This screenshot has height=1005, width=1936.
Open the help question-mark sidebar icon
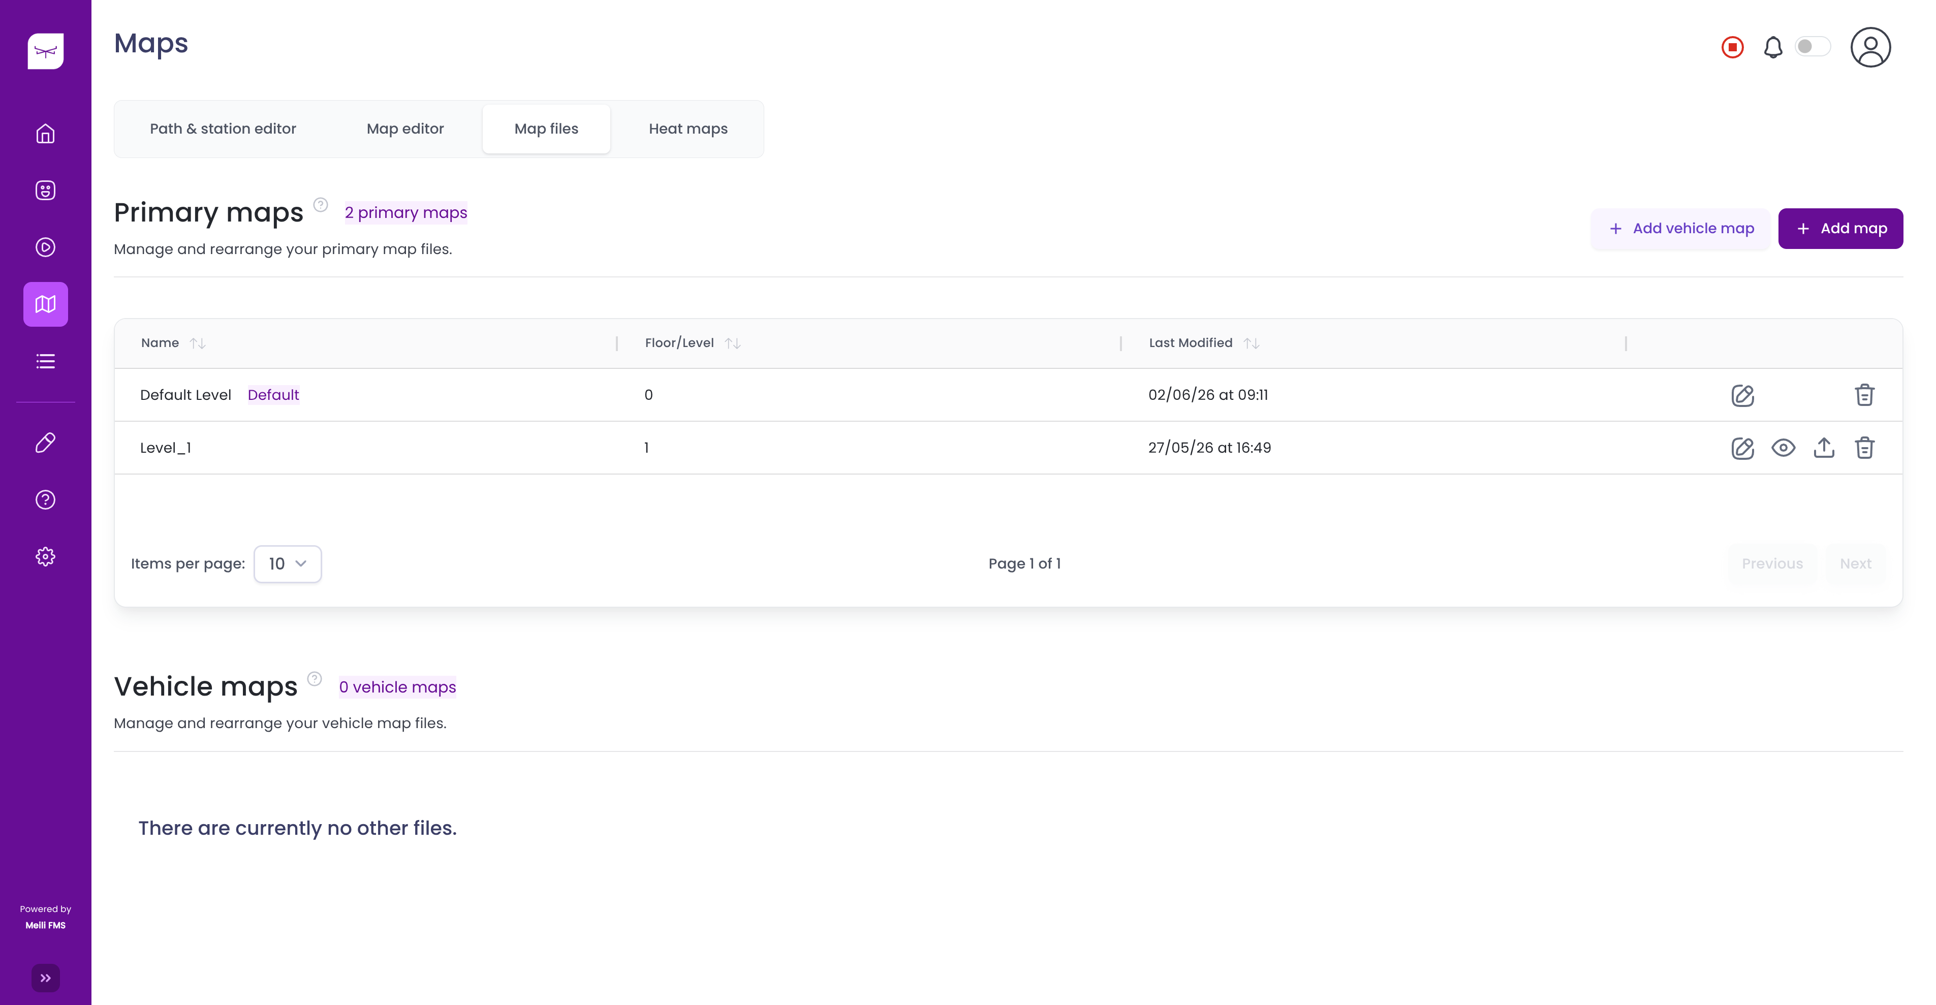click(x=45, y=500)
